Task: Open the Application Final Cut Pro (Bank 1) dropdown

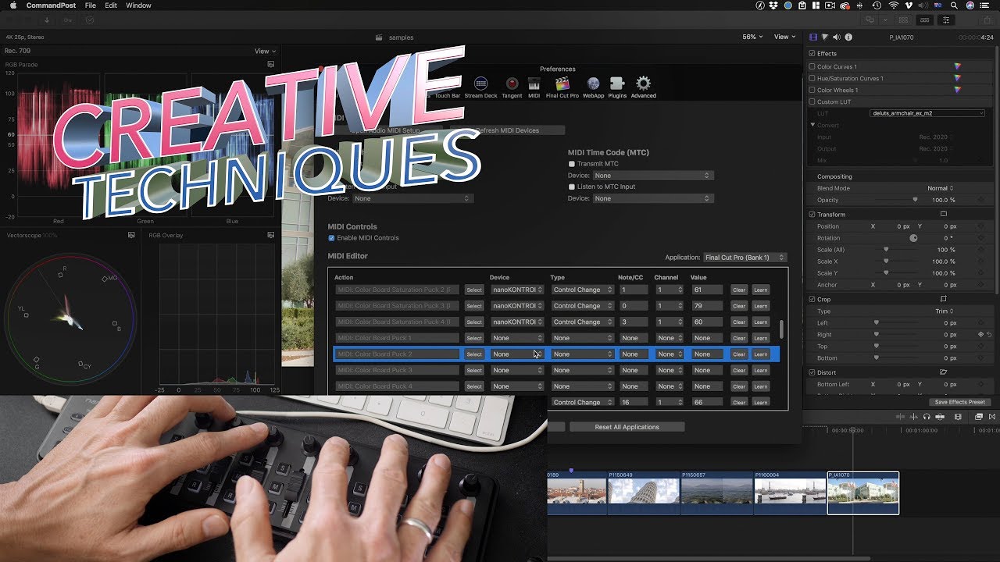Action: 745,258
